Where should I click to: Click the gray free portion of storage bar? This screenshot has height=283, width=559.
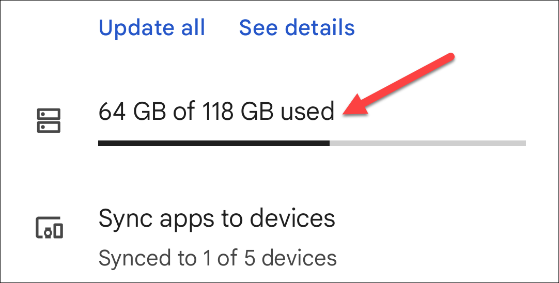click(x=427, y=143)
